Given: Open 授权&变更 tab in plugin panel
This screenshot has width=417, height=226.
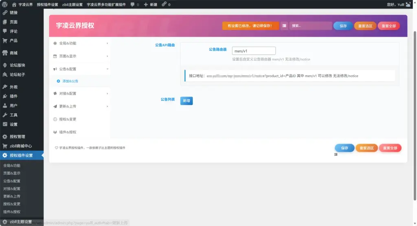Looking at the screenshot, I should click(80, 119).
